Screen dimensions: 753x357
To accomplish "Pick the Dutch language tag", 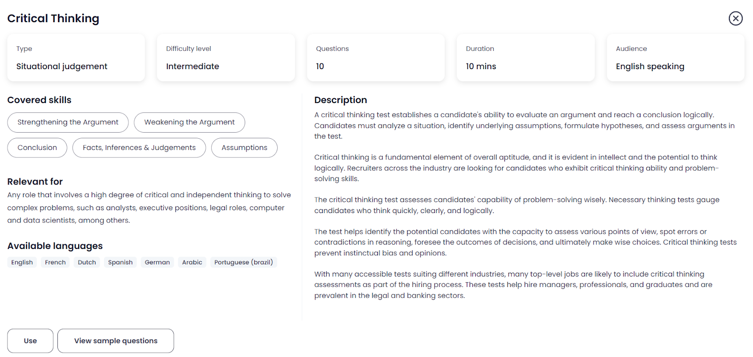I will tap(87, 262).
